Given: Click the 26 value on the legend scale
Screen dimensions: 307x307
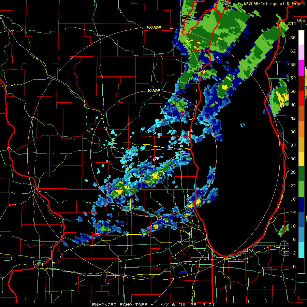Looking at the screenshot, I should tap(293, 172).
